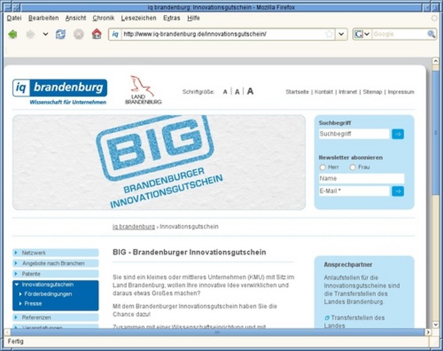Click the BIG Innovationsgutschein banner image

(159, 162)
